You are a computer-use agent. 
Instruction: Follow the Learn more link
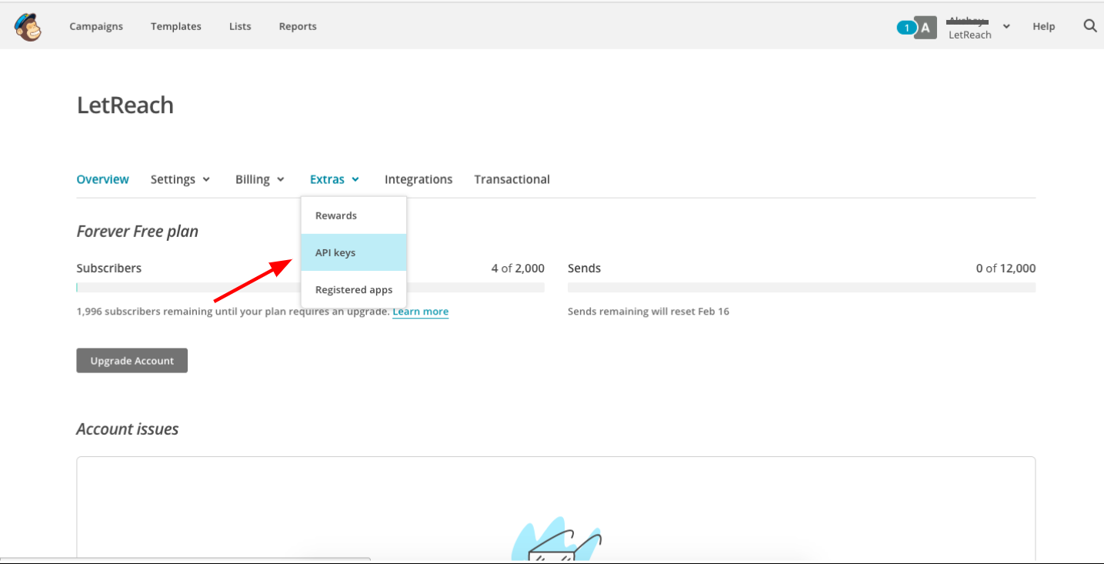[420, 312]
